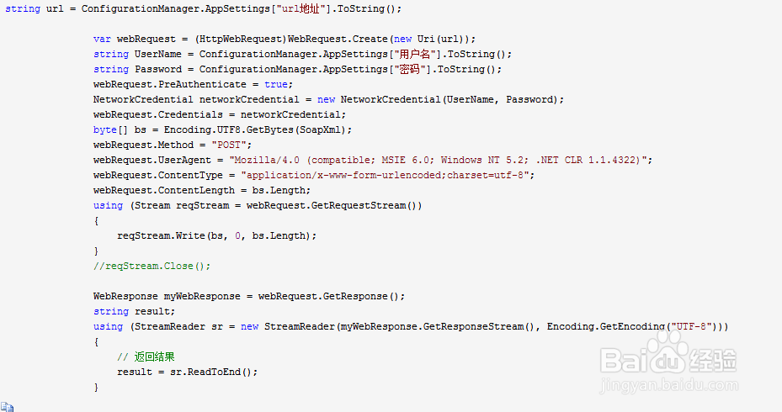Click the commented //reqStream.Close(); line
The width and height of the screenshot is (782, 412).
pyautogui.click(x=152, y=266)
